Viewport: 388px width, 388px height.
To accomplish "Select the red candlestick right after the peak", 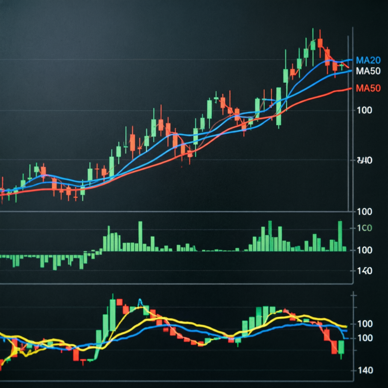I will click(x=320, y=43).
